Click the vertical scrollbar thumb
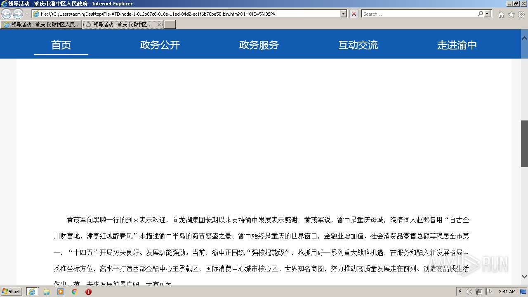 tap(524, 144)
